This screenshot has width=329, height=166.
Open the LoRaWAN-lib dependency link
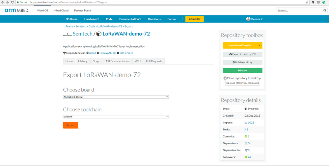point(108,53)
